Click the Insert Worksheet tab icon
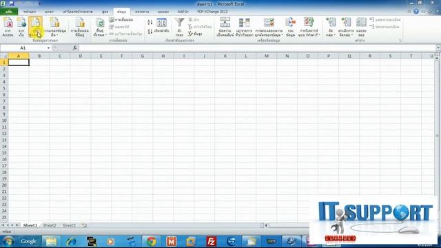The image size is (441, 248). click(x=84, y=225)
